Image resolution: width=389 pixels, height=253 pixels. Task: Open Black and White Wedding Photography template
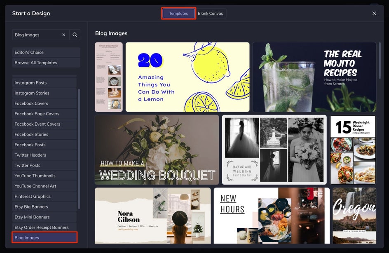coord(274,150)
